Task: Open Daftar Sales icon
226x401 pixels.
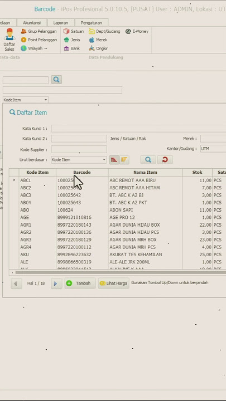Action: tap(9, 40)
